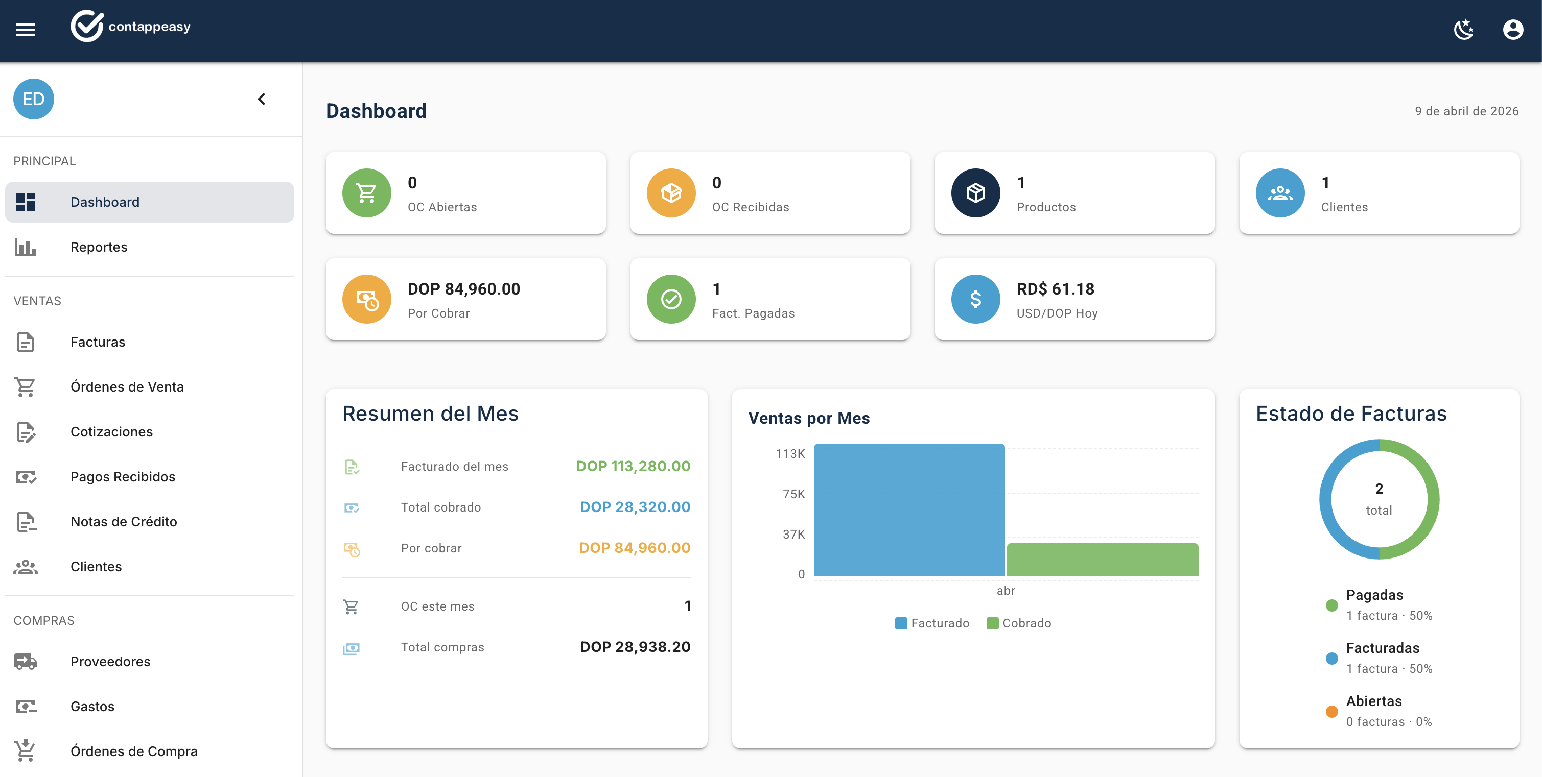Click the Órdenes de Venta cart icon
The width and height of the screenshot is (1542, 777).
(25, 386)
